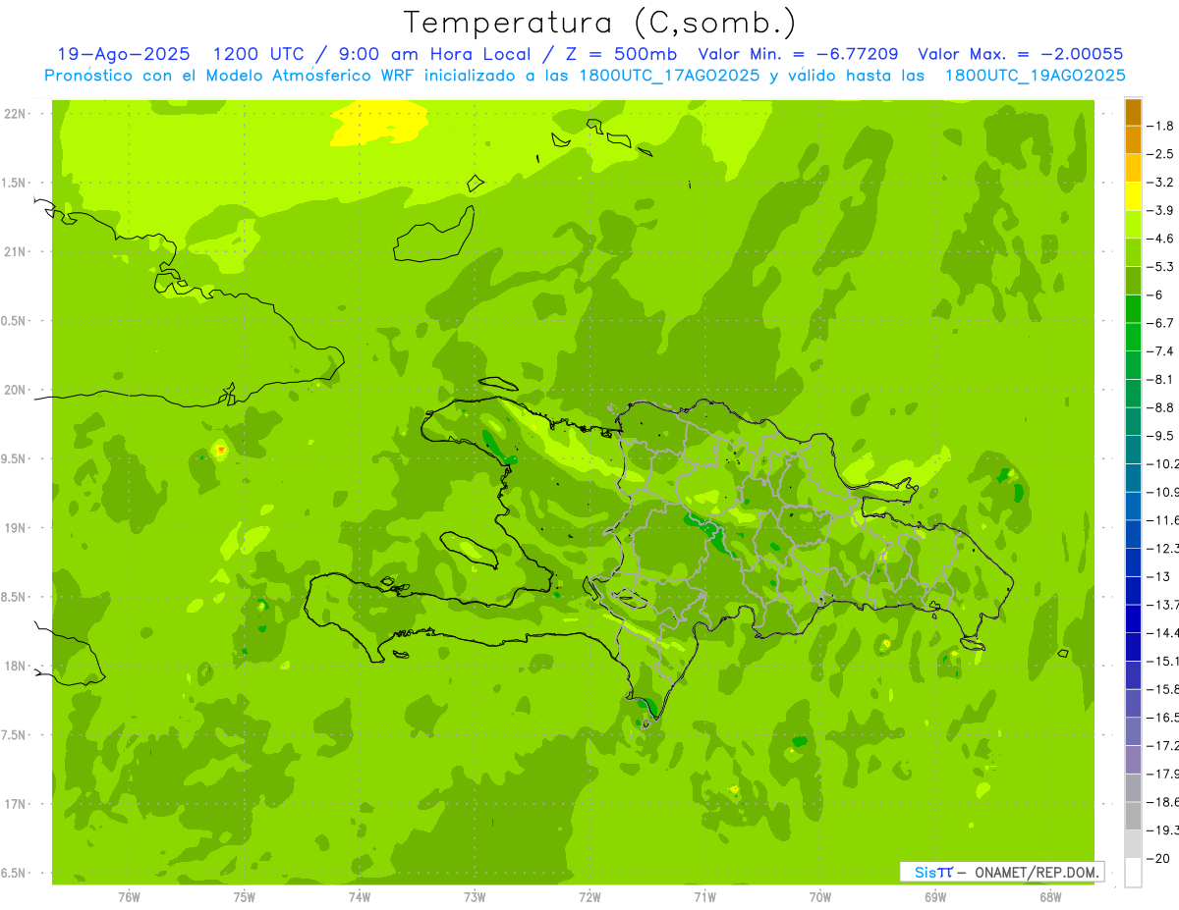Click the -8.8 colorbar value label
The height and width of the screenshot is (910, 1179).
point(1160,407)
